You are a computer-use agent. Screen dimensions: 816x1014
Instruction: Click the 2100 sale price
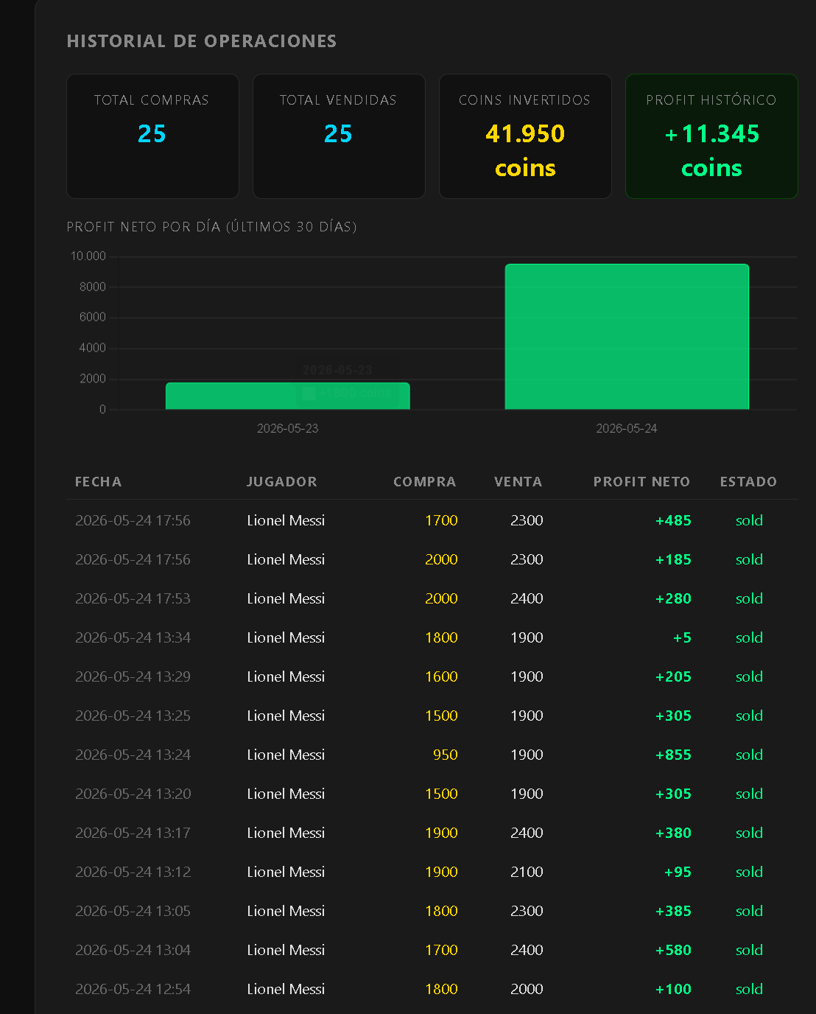527,872
